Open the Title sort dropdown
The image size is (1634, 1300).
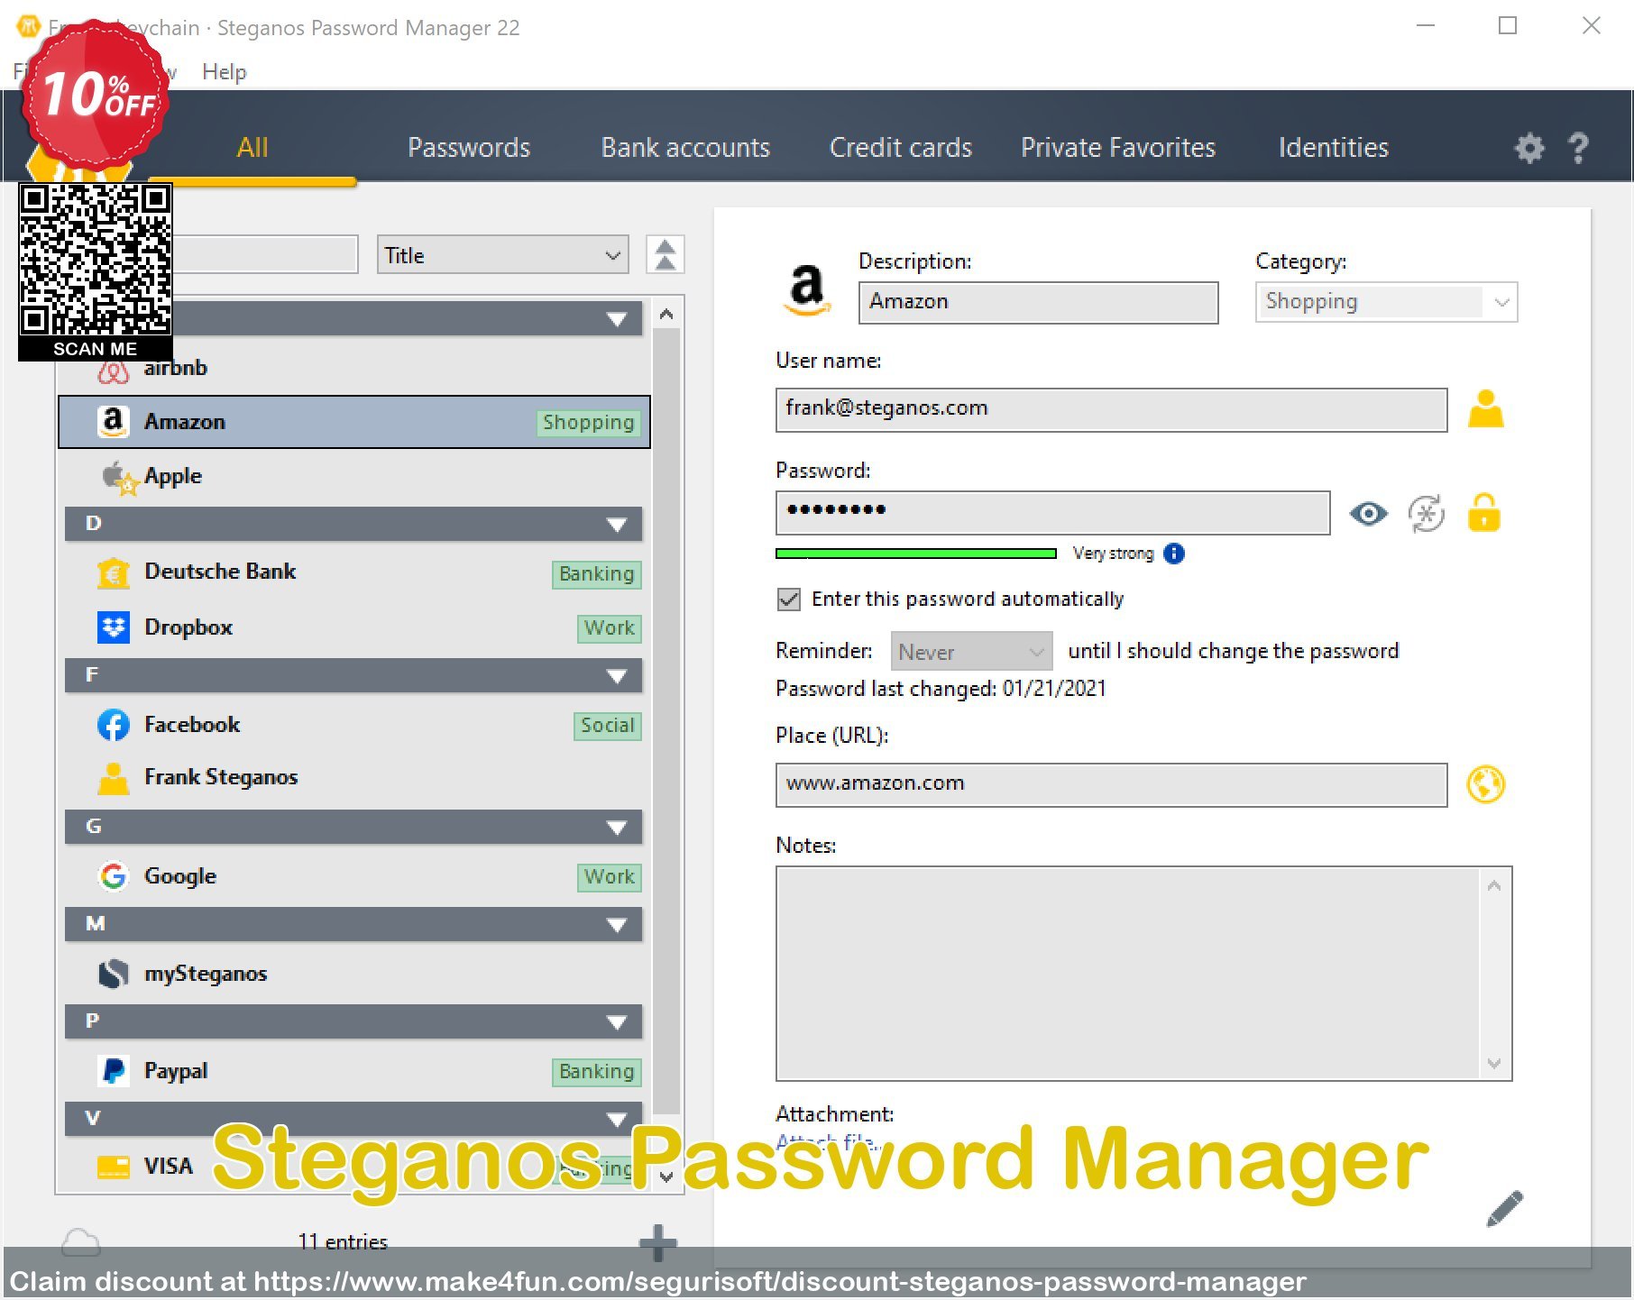pyautogui.click(x=502, y=256)
